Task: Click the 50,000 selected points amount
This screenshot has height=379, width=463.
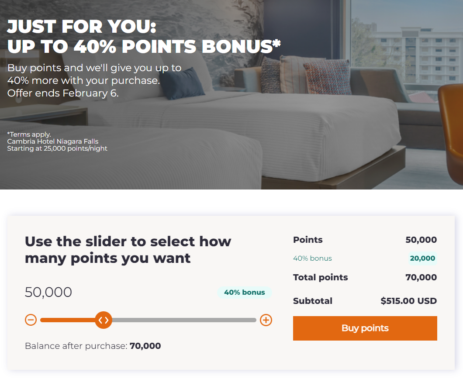Action: pos(48,292)
